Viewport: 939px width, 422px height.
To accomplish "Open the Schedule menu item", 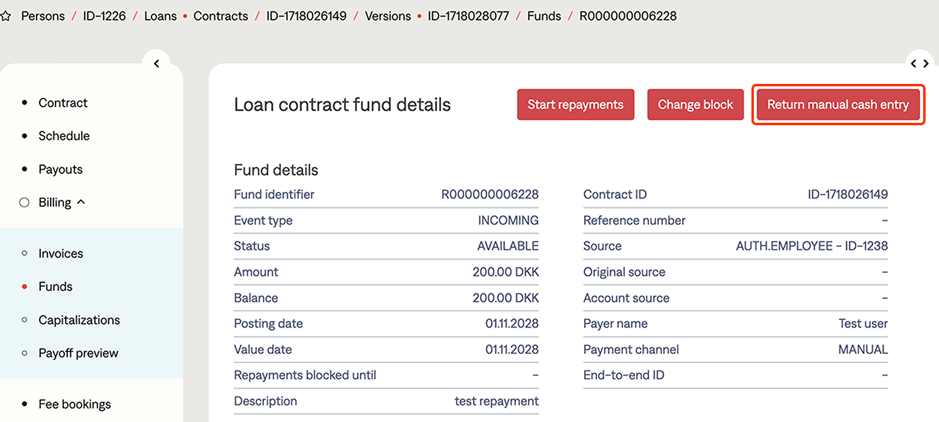I will point(64,136).
